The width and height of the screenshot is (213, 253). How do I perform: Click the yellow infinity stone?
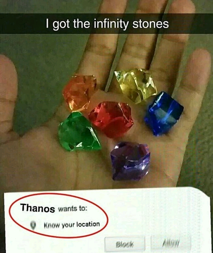point(136,85)
